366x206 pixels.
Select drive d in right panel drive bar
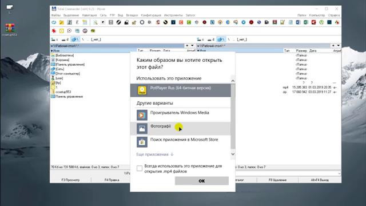211,39
